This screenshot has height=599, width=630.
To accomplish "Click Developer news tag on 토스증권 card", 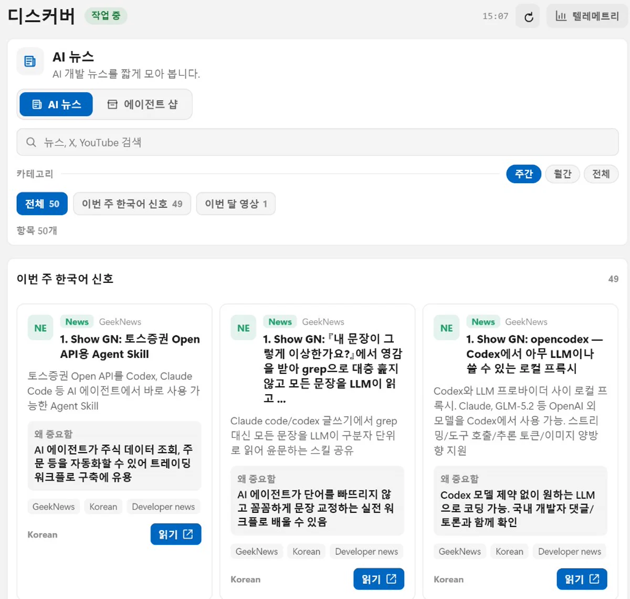I will (163, 507).
